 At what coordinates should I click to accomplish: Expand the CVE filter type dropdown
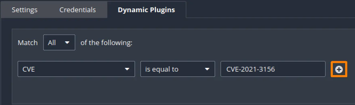tap(76, 69)
